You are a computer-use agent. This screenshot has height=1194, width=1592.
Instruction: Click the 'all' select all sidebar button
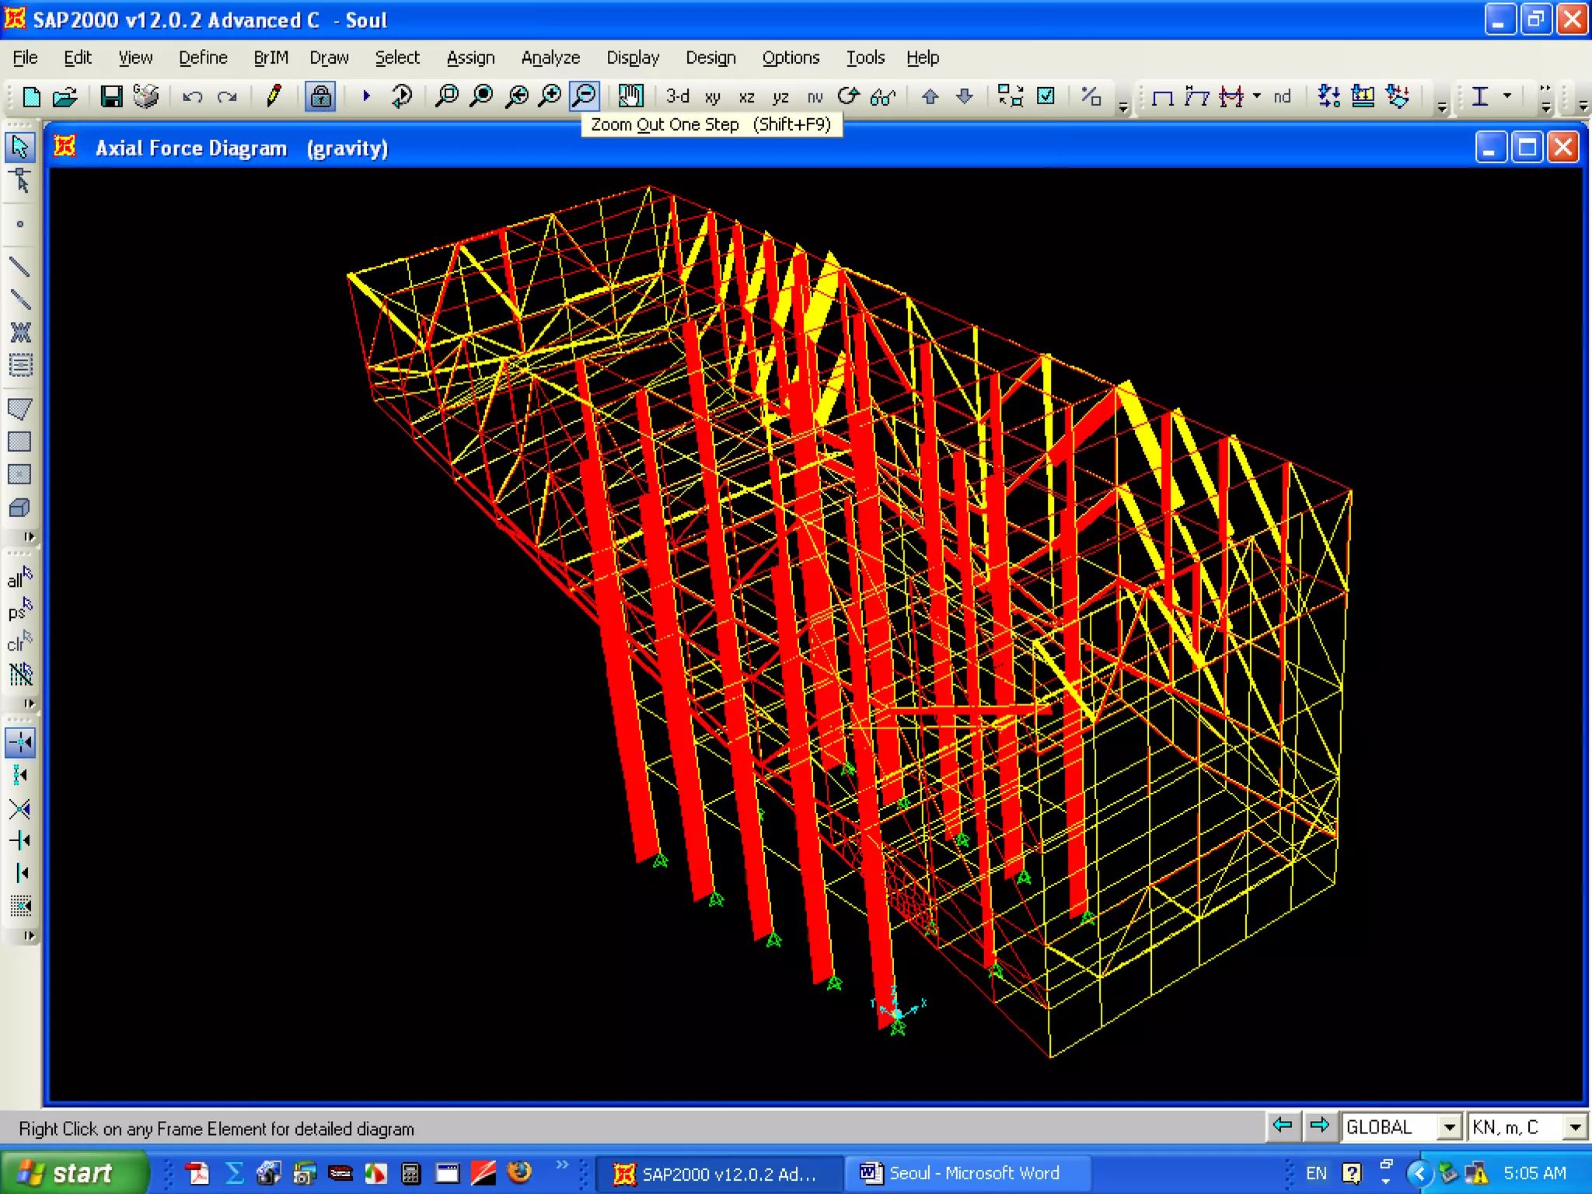pos(19,578)
